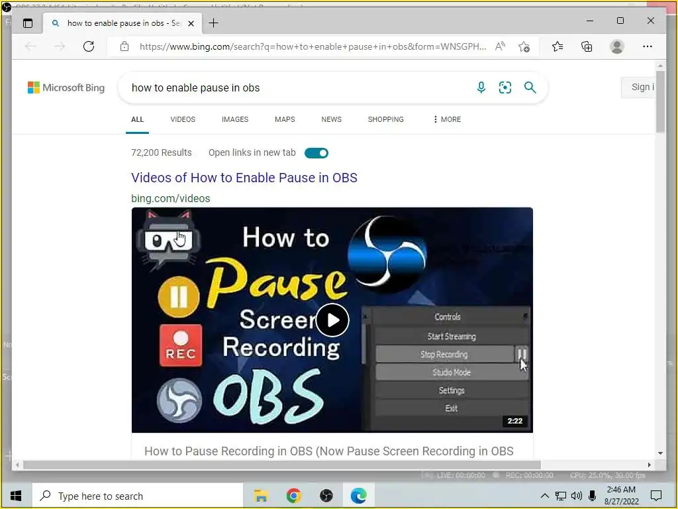Select the ALL results tab
Viewport: 678px width, 509px height.
pyautogui.click(x=138, y=119)
